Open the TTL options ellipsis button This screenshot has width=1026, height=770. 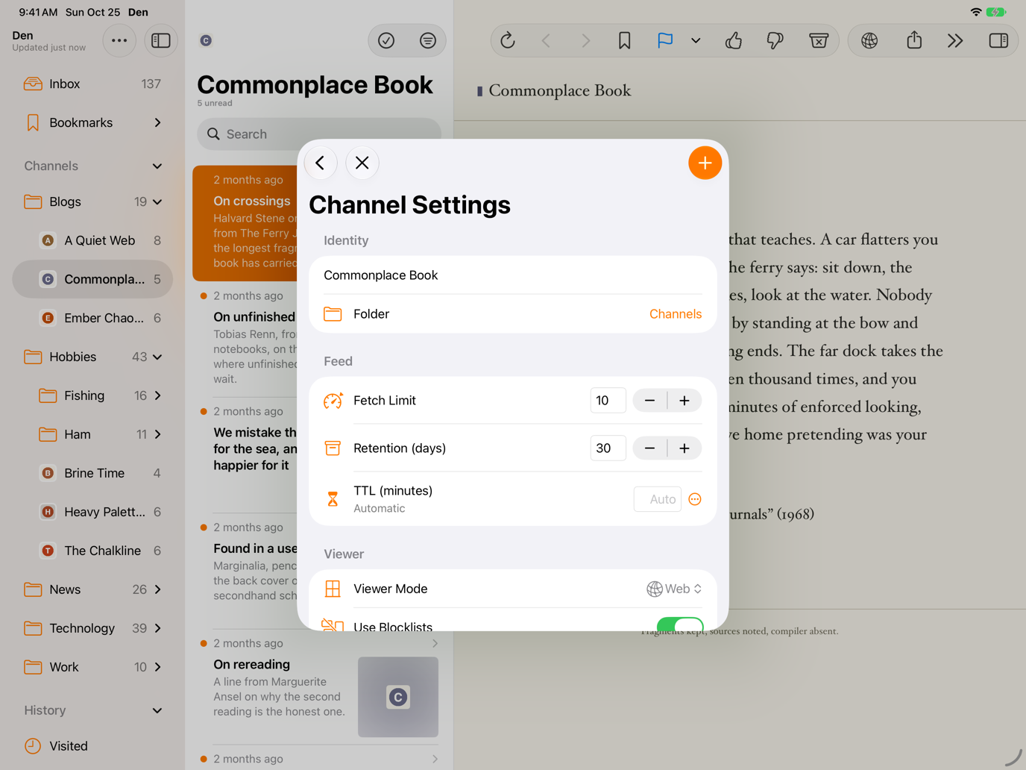tap(695, 499)
